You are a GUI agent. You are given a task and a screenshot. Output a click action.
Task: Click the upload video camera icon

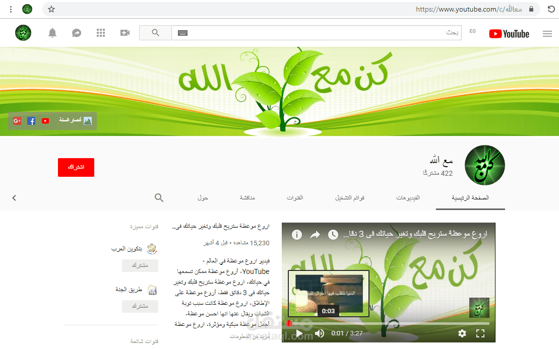[x=125, y=32]
